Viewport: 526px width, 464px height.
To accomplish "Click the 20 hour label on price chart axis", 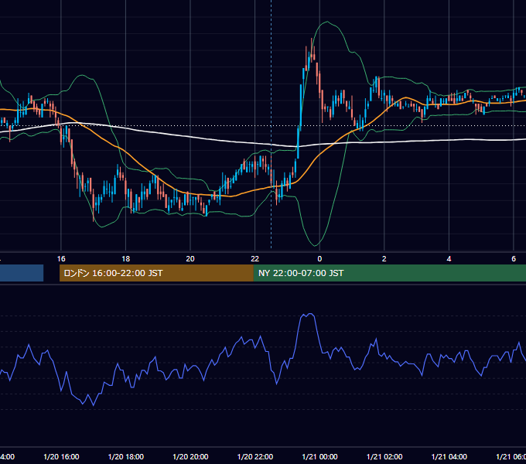I will point(190,259).
